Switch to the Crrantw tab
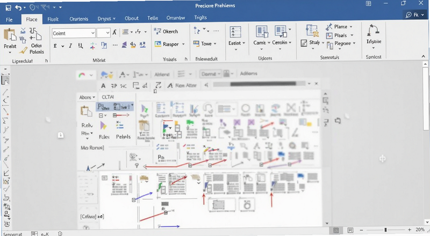430x236 pixels. tap(176, 18)
